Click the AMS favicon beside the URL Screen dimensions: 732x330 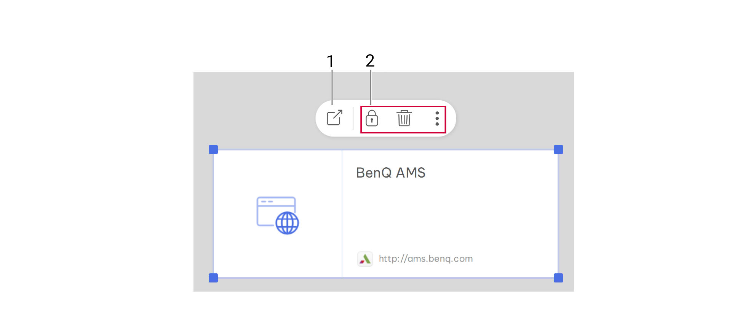click(x=365, y=259)
